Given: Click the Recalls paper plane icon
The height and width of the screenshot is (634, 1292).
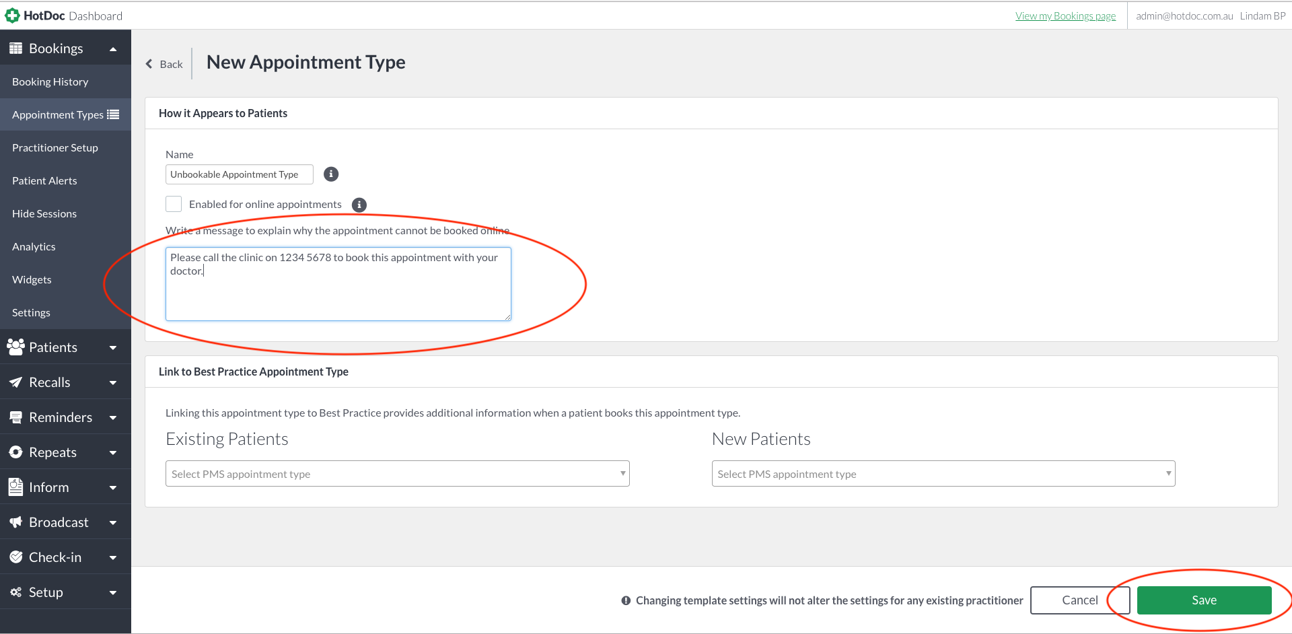Looking at the screenshot, I should coord(15,382).
